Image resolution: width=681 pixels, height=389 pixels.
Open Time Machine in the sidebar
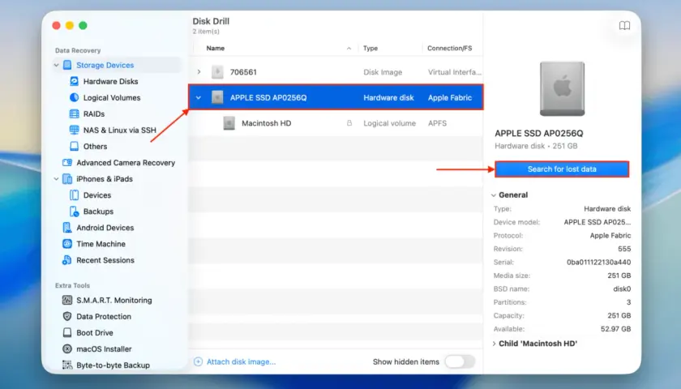pyautogui.click(x=101, y=244)
